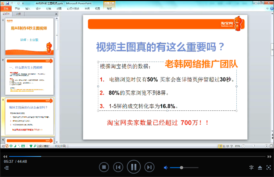Click the Undo arrow in PowerPoint title bar

(12, 3)
